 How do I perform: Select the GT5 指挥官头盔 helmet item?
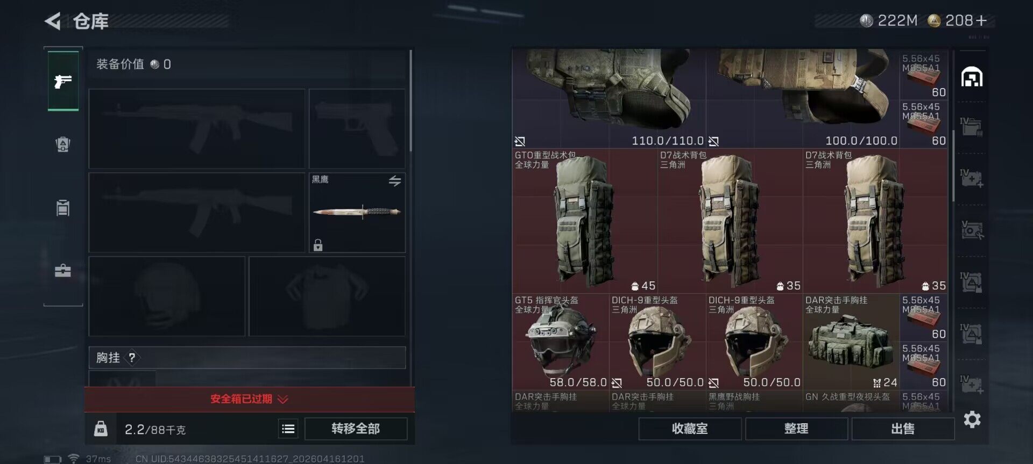coord(561,342)
